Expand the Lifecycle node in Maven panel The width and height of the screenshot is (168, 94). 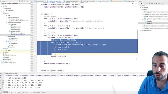click(141, 8)
